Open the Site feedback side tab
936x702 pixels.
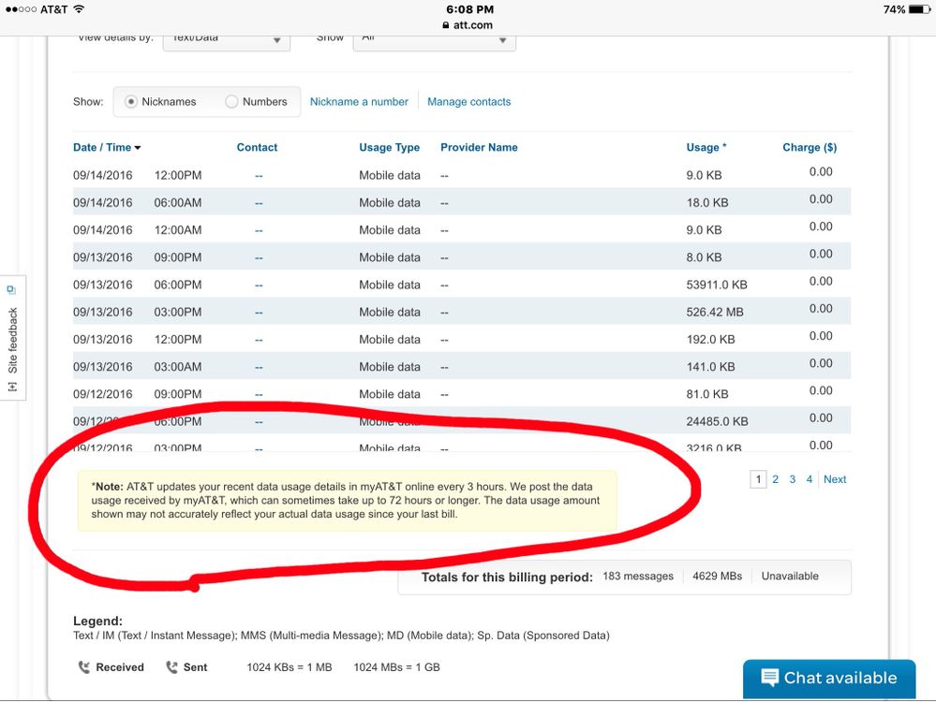[12, 338]
